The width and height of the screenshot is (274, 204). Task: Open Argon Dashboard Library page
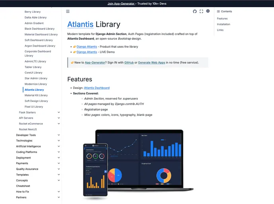pos(40,46)
